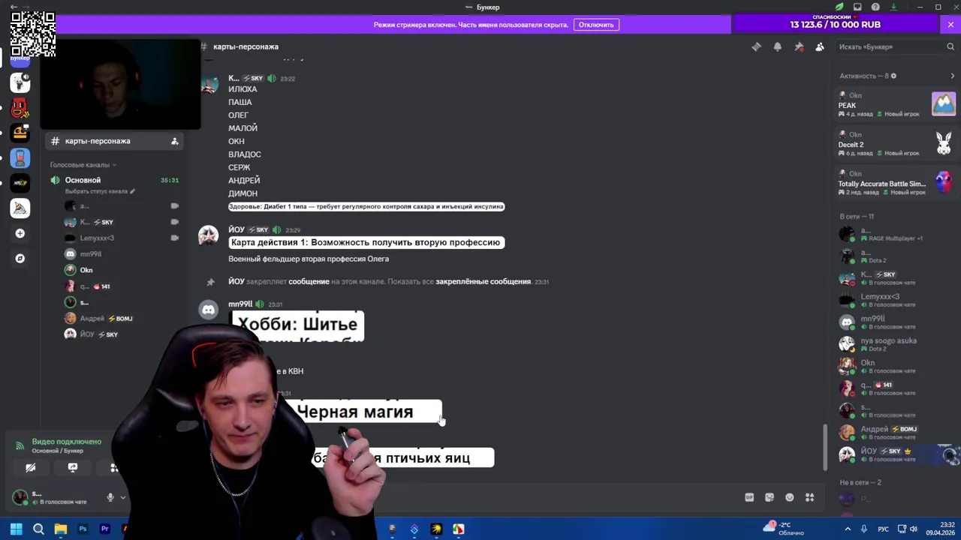Click закреплённые сообщения link
Image resolution: width=961 pixels, height=540 pixels.
pyautogui.click(x=483, y=281)
